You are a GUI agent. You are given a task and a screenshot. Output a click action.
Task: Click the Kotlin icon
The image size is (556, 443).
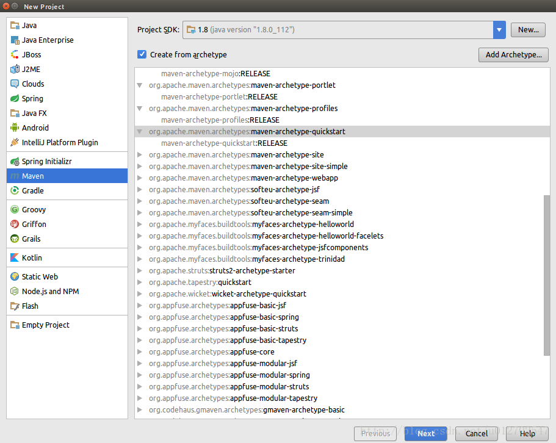pyautogui.click(x=15, y=258)
